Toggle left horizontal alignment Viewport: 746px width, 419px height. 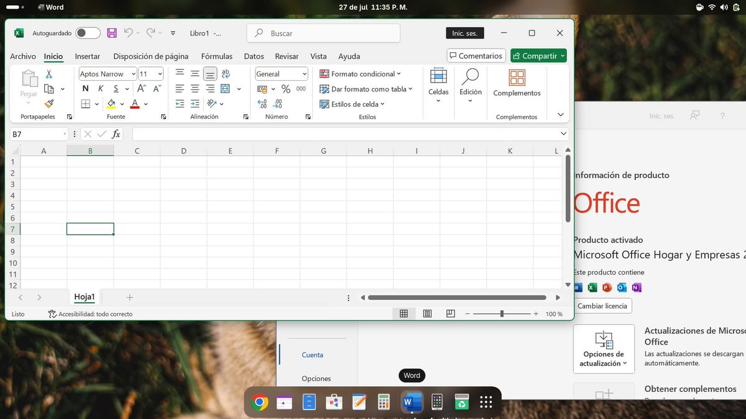[x=180, y=89]
